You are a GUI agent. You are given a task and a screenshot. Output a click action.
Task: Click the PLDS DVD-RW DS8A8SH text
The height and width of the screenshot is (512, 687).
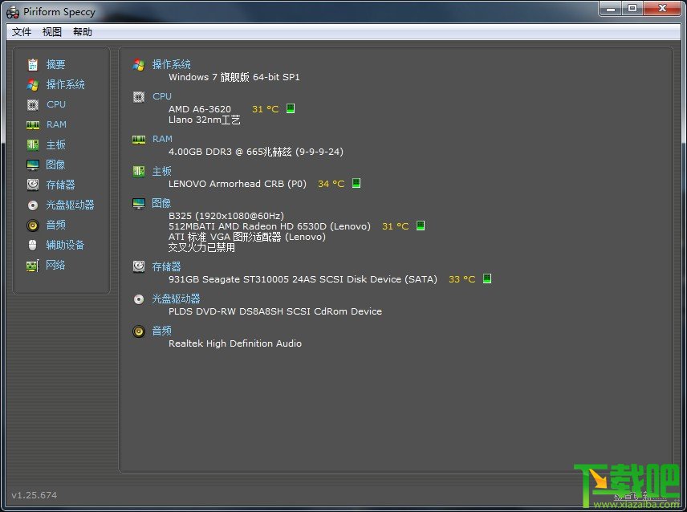tap(275, 311)
